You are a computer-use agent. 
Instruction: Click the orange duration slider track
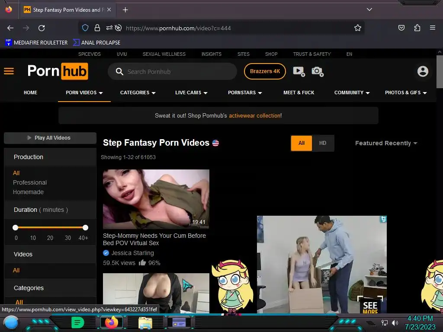tap(50, 227)
